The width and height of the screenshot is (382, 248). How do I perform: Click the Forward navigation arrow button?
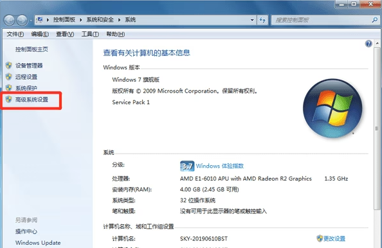pyautogui.click(x=22, y=20)
